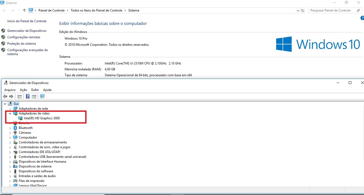The height and width of the screenshot is (195, 364).
Task: Expand Dispositivos de sistema node
Action: (x=10, y=166)
